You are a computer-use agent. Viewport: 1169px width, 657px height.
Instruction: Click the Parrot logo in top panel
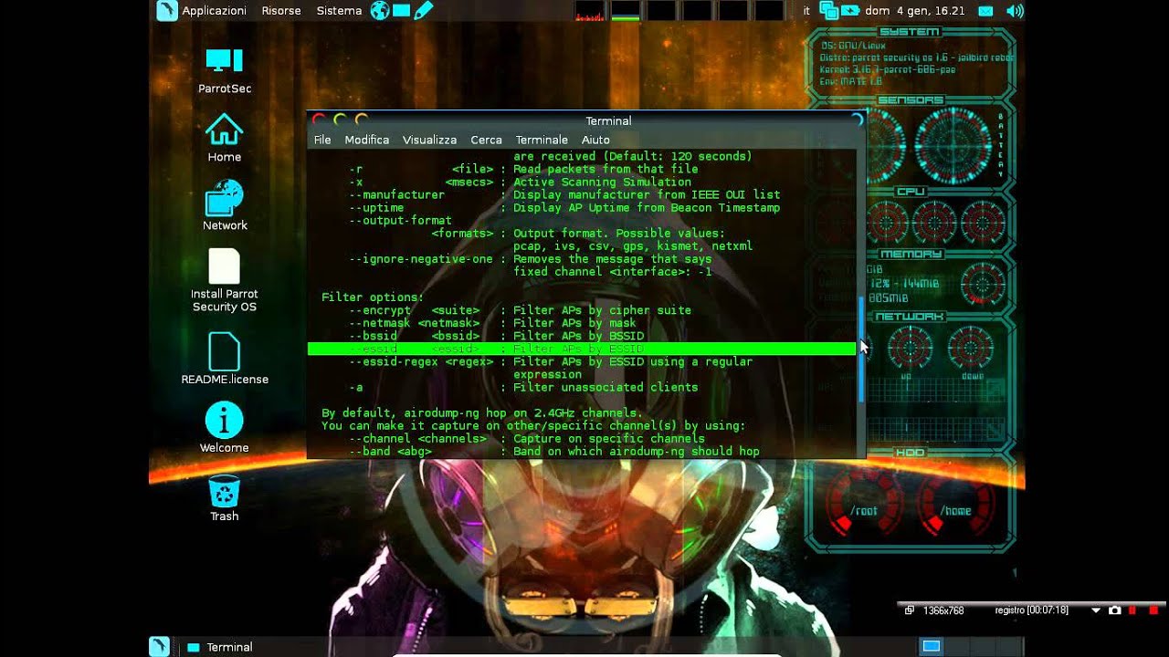(x=166, y=11)
